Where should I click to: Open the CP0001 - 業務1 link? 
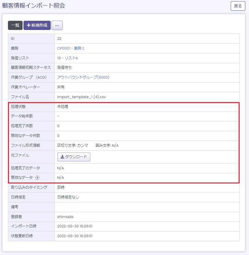(x=70, y=48)
